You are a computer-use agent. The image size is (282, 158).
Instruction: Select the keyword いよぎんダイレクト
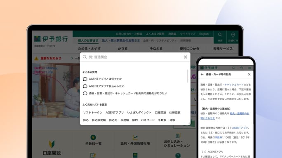(139, 113)
